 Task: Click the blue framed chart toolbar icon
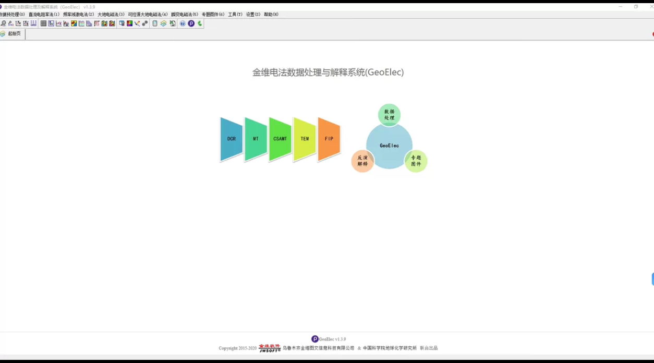pyautogui.click(x=51, y=23)
